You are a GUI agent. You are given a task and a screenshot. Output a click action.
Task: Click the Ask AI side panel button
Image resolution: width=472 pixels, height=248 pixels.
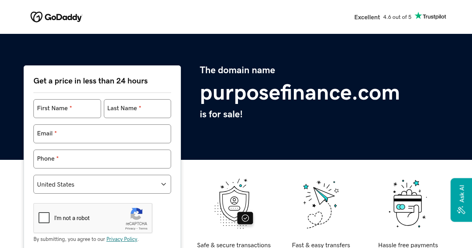pos(461,200)
